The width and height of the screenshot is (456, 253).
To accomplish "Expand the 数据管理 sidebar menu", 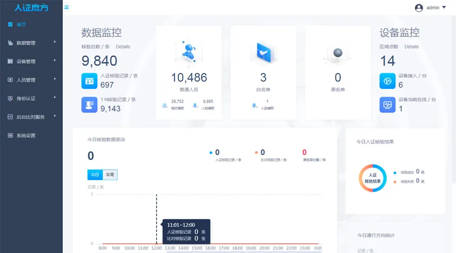I will (31, 43).
